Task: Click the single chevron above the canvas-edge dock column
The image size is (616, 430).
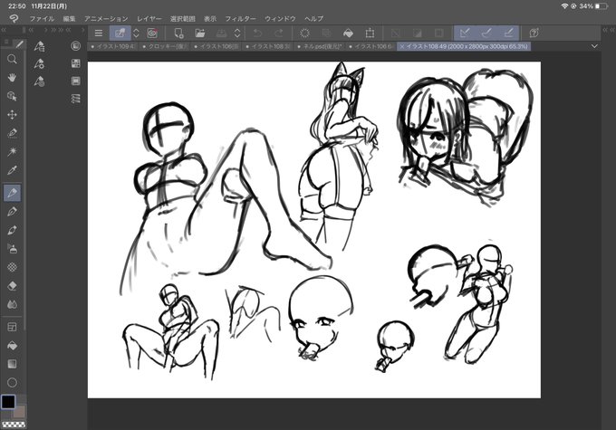Action: tap(83, 30)
